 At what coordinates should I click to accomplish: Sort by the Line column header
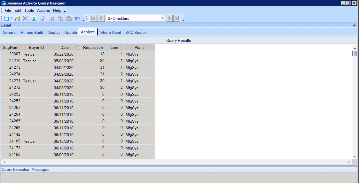click(x=114, y=48)
